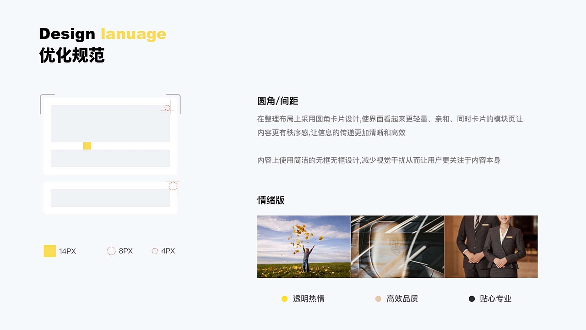Image resolution: width=586 pixels, height=330 pixels.
Task: Click the black dot next to 贴心专业
Action: tap(471, 298)
